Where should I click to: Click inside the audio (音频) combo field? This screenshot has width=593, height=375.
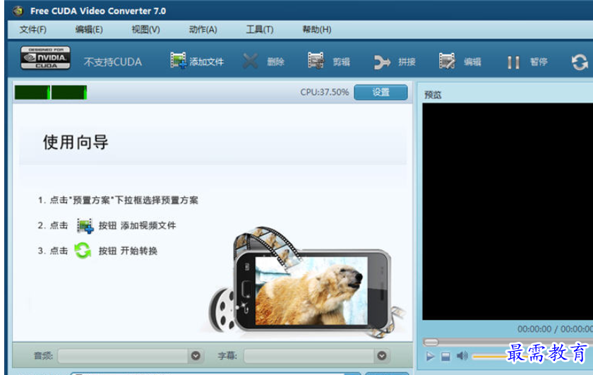point(123,356)
